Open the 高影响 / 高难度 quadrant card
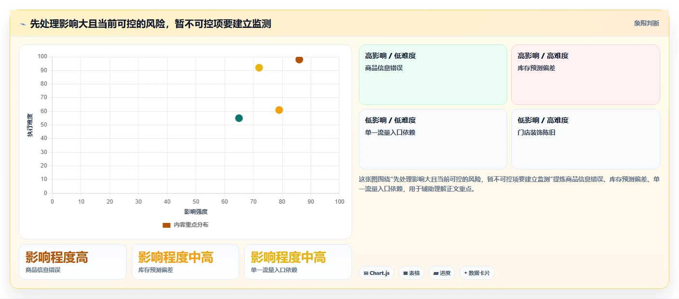This screenshot has height=299, width=679. pos(585,75)
